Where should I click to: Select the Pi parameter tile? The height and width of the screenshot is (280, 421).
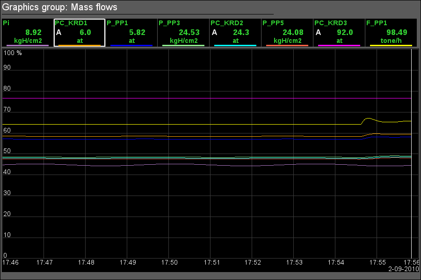[x=28, y=33]
